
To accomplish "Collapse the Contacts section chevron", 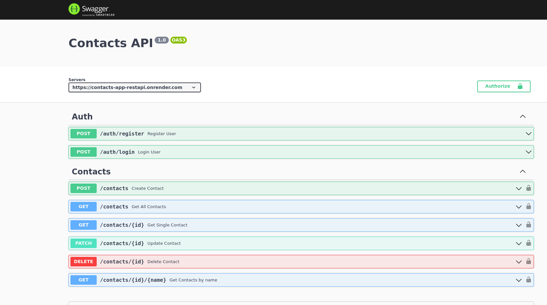I will (x=523, y=171).
